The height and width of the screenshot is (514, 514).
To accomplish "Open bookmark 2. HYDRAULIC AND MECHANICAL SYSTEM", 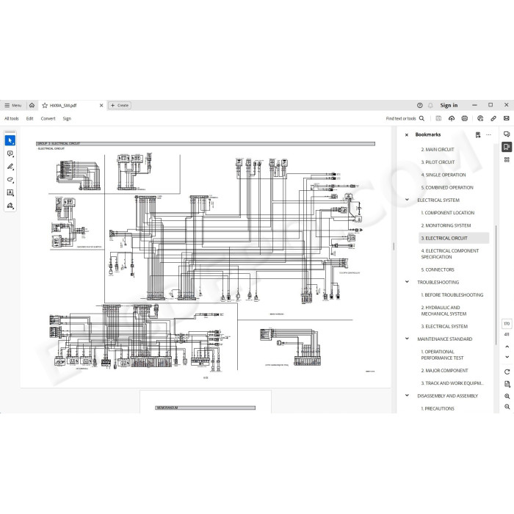I will pyautogui.click(x=444, y=311).
